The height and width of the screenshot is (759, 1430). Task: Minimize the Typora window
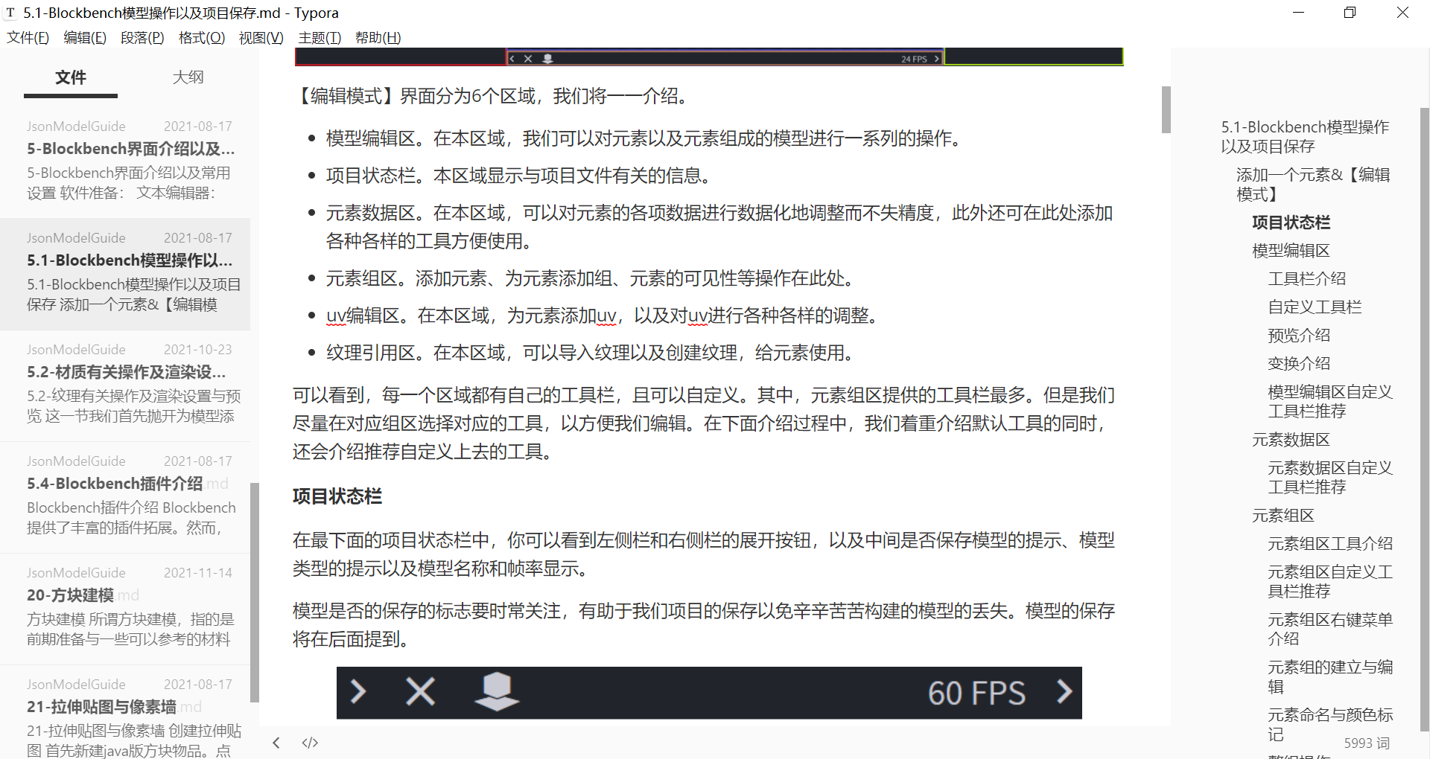pos(1298,13)
